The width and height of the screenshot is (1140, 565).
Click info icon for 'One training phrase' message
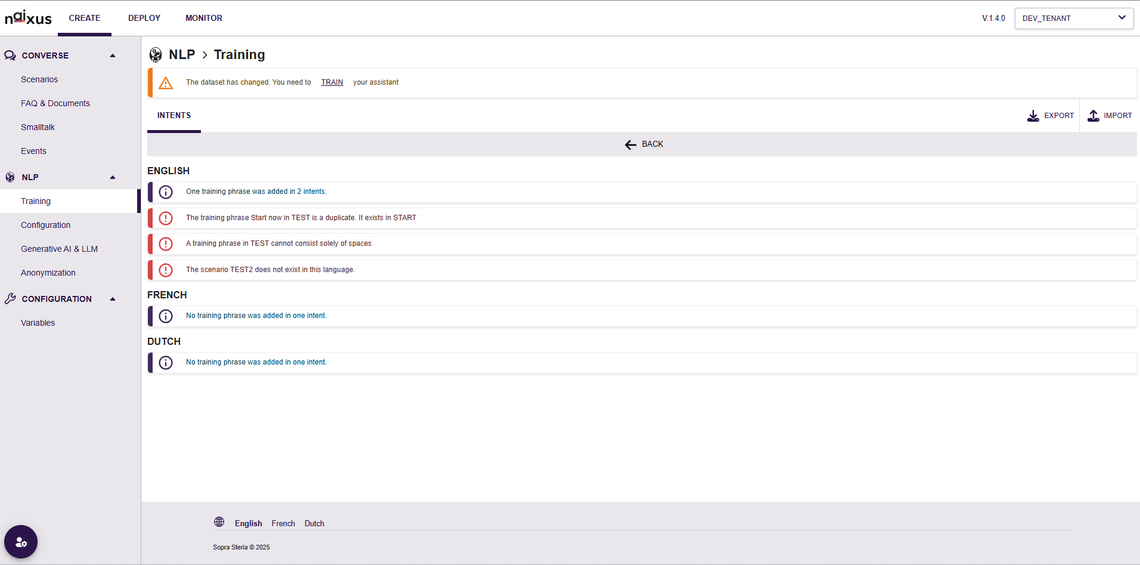[x=166, y=192]
